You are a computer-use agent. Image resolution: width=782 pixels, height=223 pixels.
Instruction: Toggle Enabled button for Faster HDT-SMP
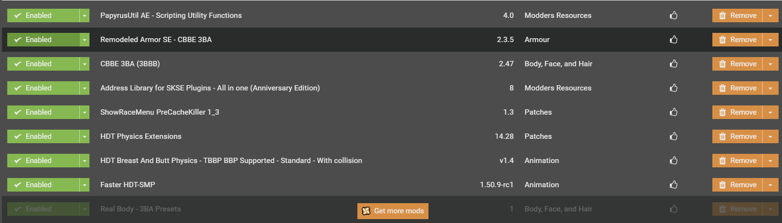pos(43,185)
